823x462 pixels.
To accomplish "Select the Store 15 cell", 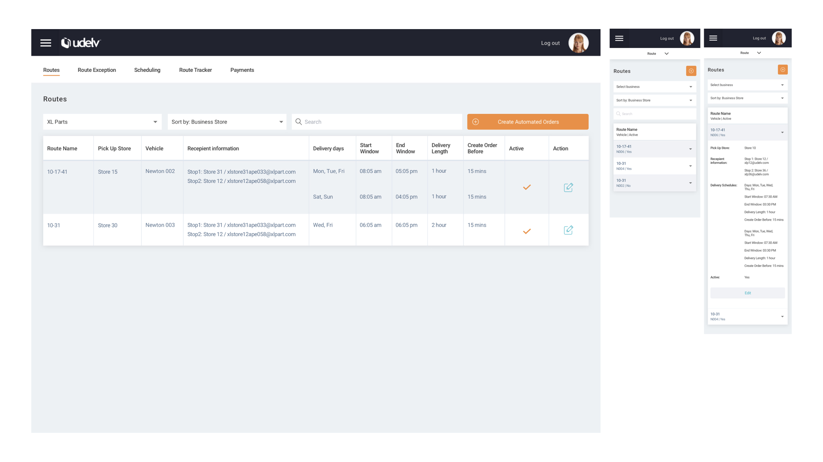I will 108,172.
